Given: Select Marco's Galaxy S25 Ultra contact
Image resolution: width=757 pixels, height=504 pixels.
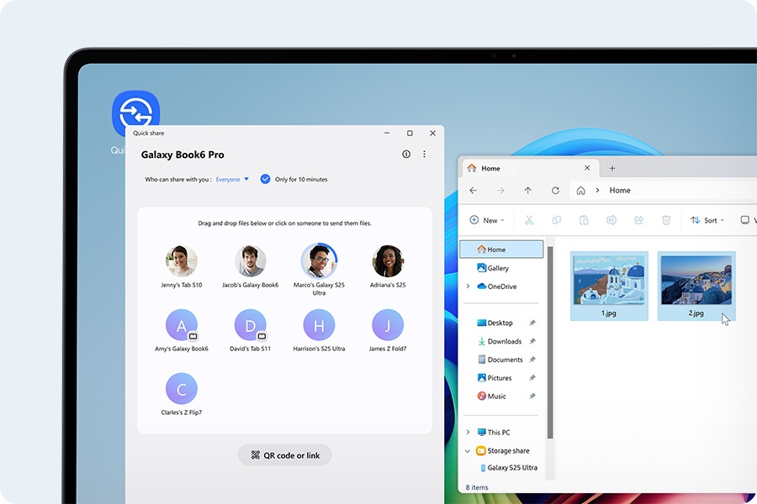Looking at the screenshot, I should [x=319, y=261].
